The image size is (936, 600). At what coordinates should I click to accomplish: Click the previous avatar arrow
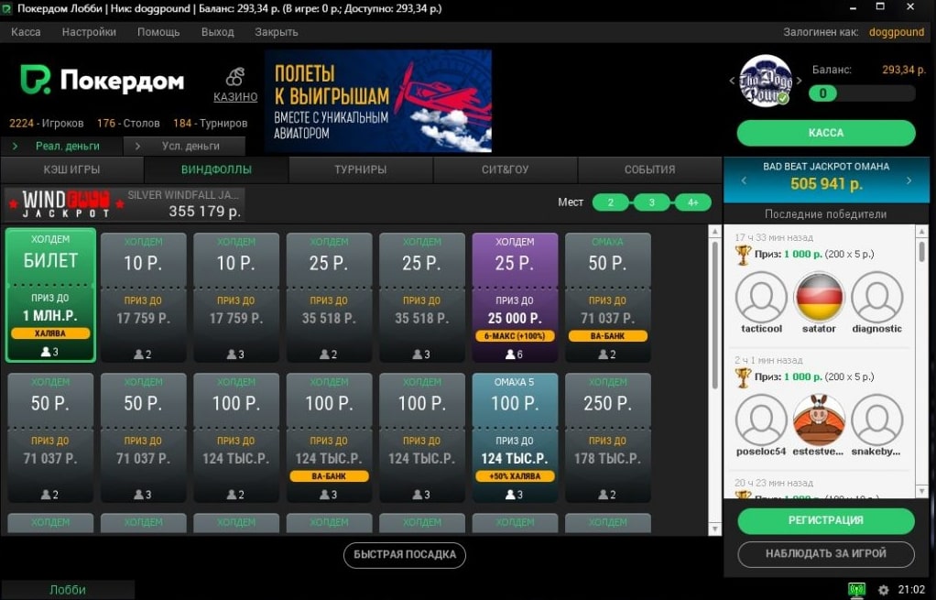[x=732, y=81]
